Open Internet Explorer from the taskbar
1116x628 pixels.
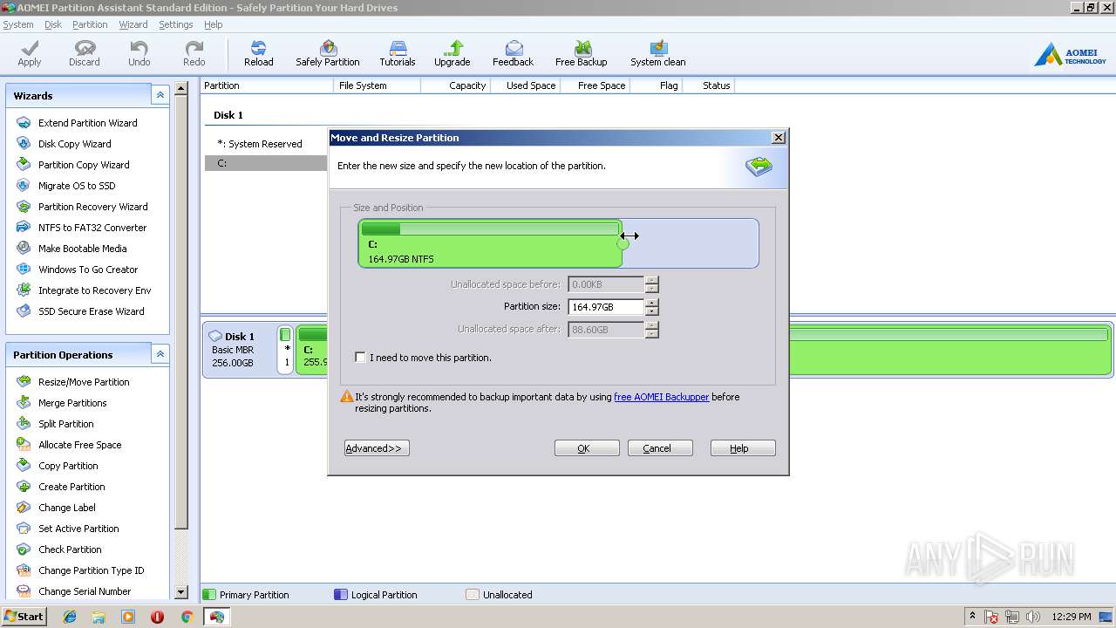click(x=70, y=617)
